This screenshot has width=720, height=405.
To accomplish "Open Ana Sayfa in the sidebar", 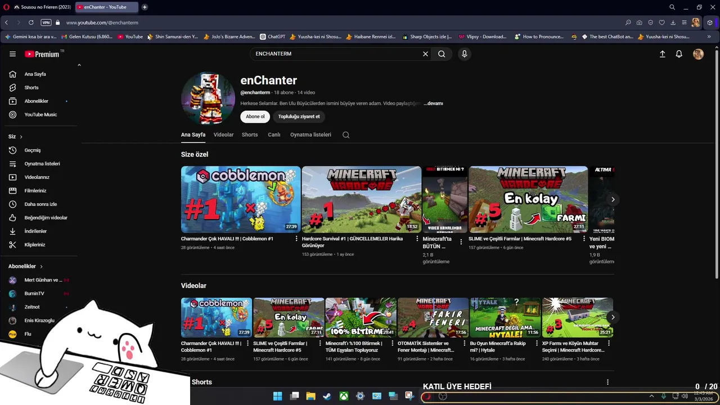I will (x=35, y=74).
